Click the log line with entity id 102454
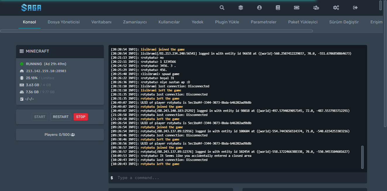Viewport: 387px width, 191px height. (x=230, y=152)
